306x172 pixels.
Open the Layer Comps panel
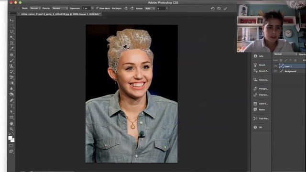[x=261, y=104]
